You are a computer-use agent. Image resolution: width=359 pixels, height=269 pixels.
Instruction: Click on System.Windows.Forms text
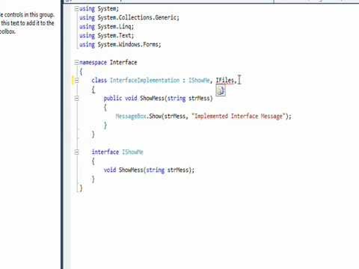coord(129,45)
